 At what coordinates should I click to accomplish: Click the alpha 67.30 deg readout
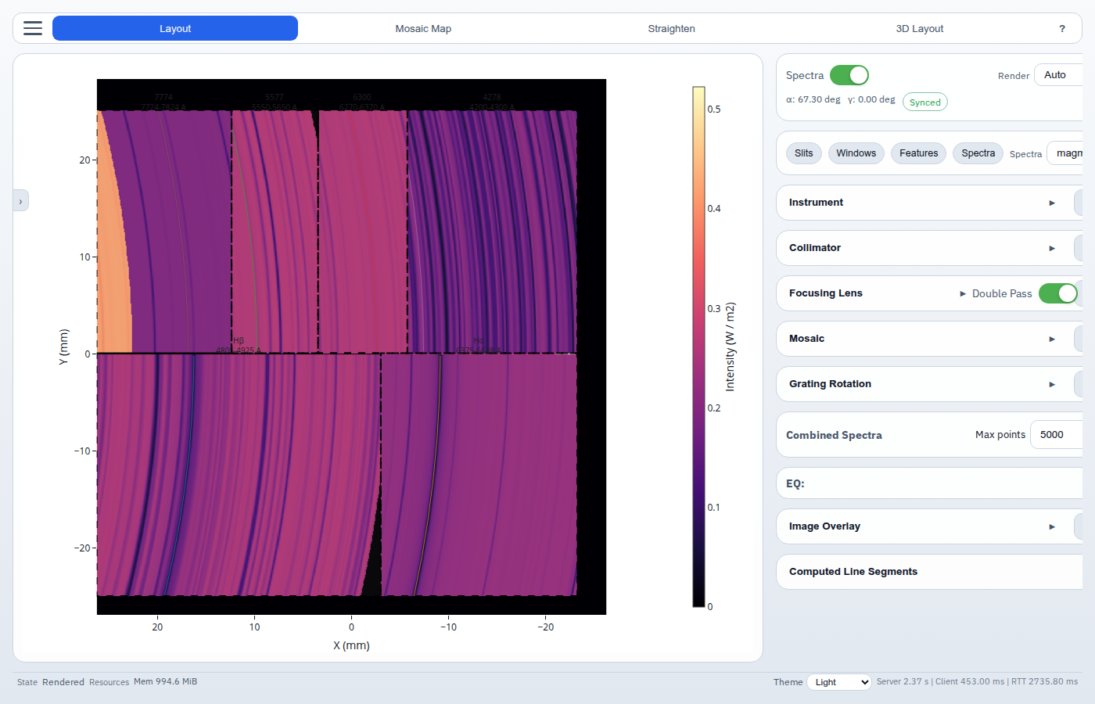(x=813, y=100)
